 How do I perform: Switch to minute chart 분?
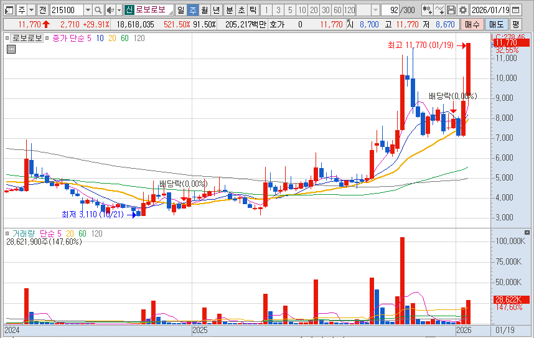pos(230,10)
